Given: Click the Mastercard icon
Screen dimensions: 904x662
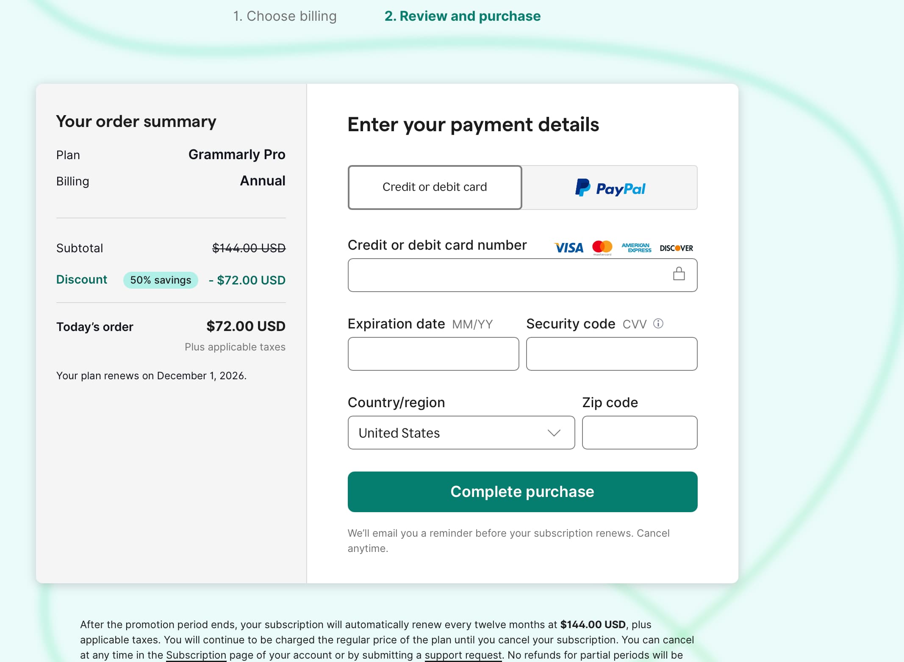Looking at the screenshot, I should (x=602, y=247).
